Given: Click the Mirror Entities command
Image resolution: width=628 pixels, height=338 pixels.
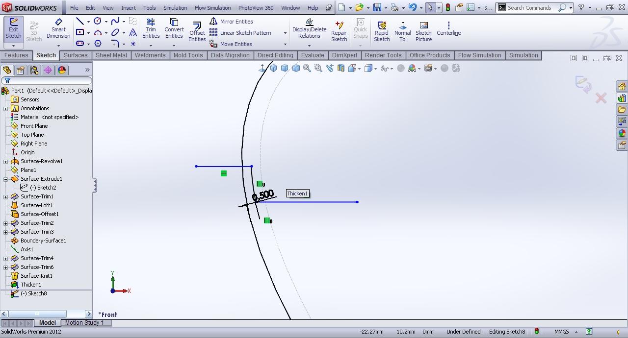Looking at the screenshot, I should tap(231, 22).
